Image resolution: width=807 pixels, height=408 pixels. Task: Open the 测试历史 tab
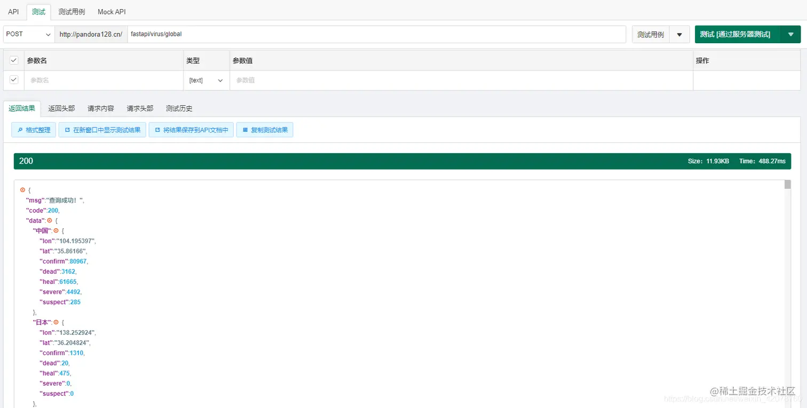coord(179,108)
